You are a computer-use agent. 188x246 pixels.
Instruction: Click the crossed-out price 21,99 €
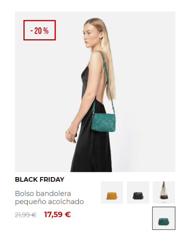[26, 215]
